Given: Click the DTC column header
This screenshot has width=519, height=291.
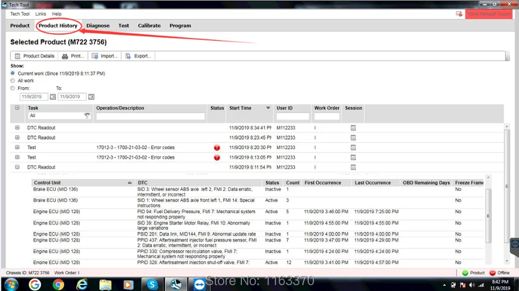Looking at the screenshot, I should click(199, 183).
